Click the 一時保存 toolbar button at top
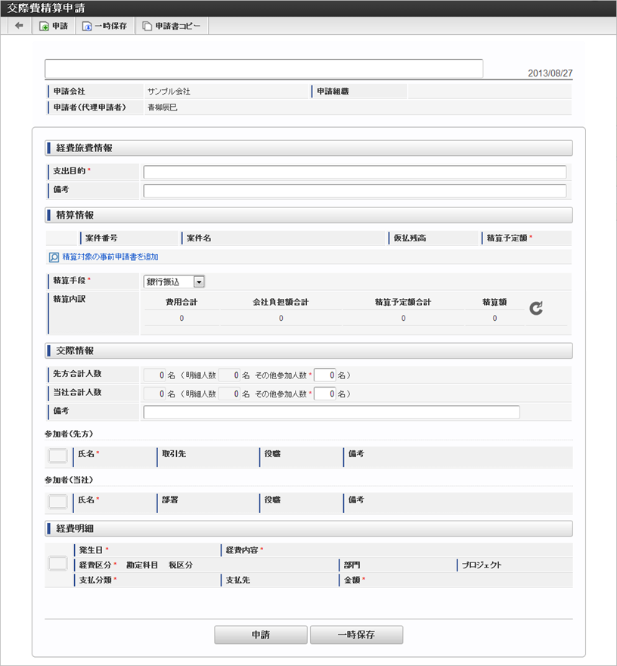The image size is (617, 666). click(104, 26)
